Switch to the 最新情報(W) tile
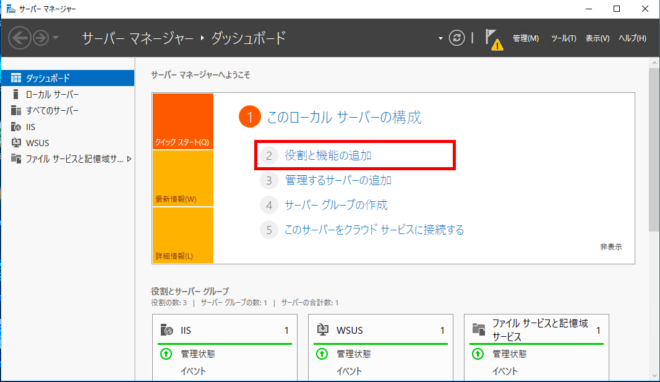This screenshot has width=660, height=382. click(182, 178)
